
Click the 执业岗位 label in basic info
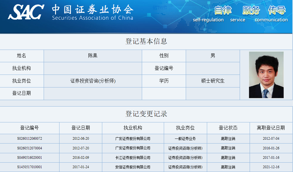(21, 81)
